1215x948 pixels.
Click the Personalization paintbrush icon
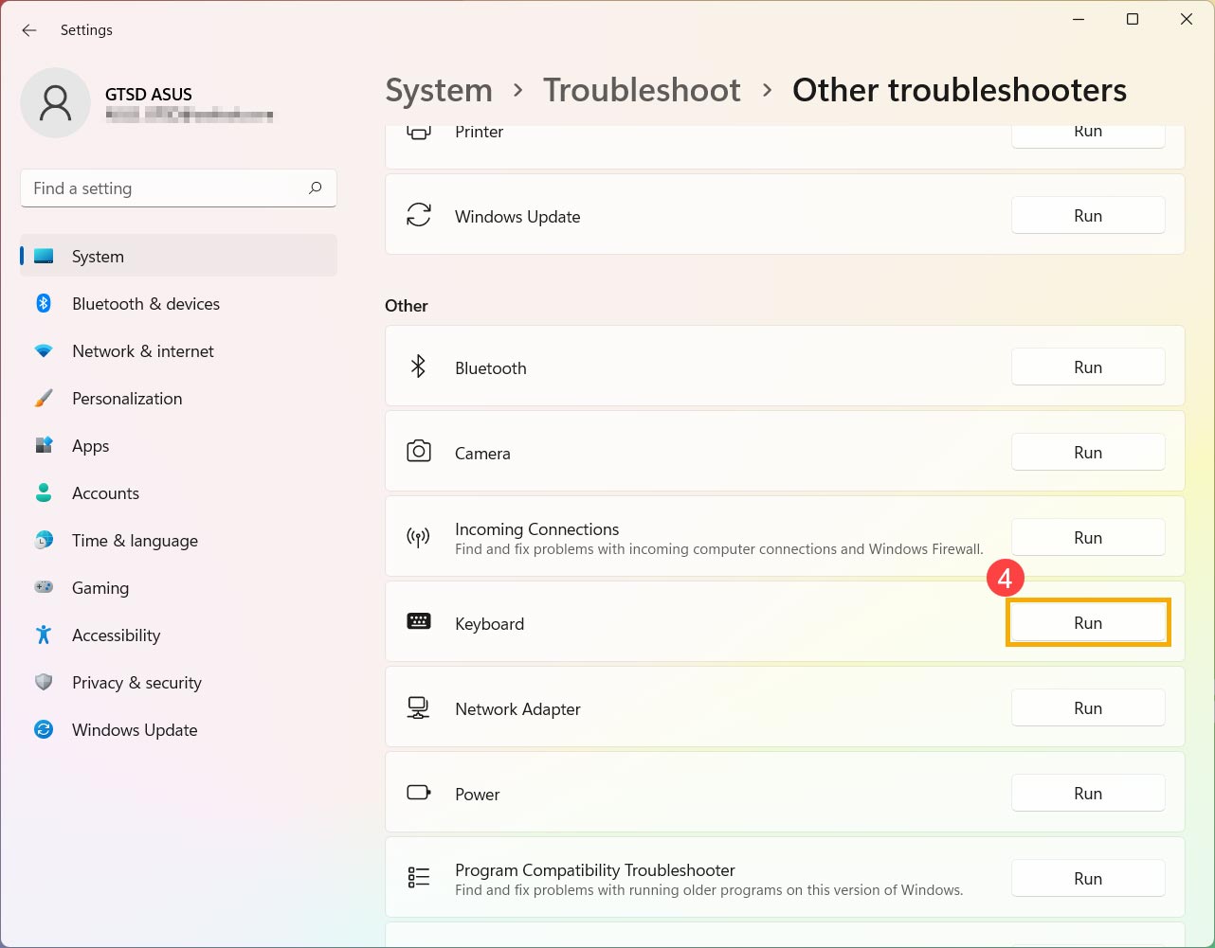point(44,398)
